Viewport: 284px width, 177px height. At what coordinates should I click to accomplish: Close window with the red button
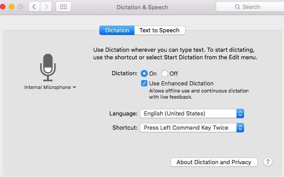(x=3, y=7)
